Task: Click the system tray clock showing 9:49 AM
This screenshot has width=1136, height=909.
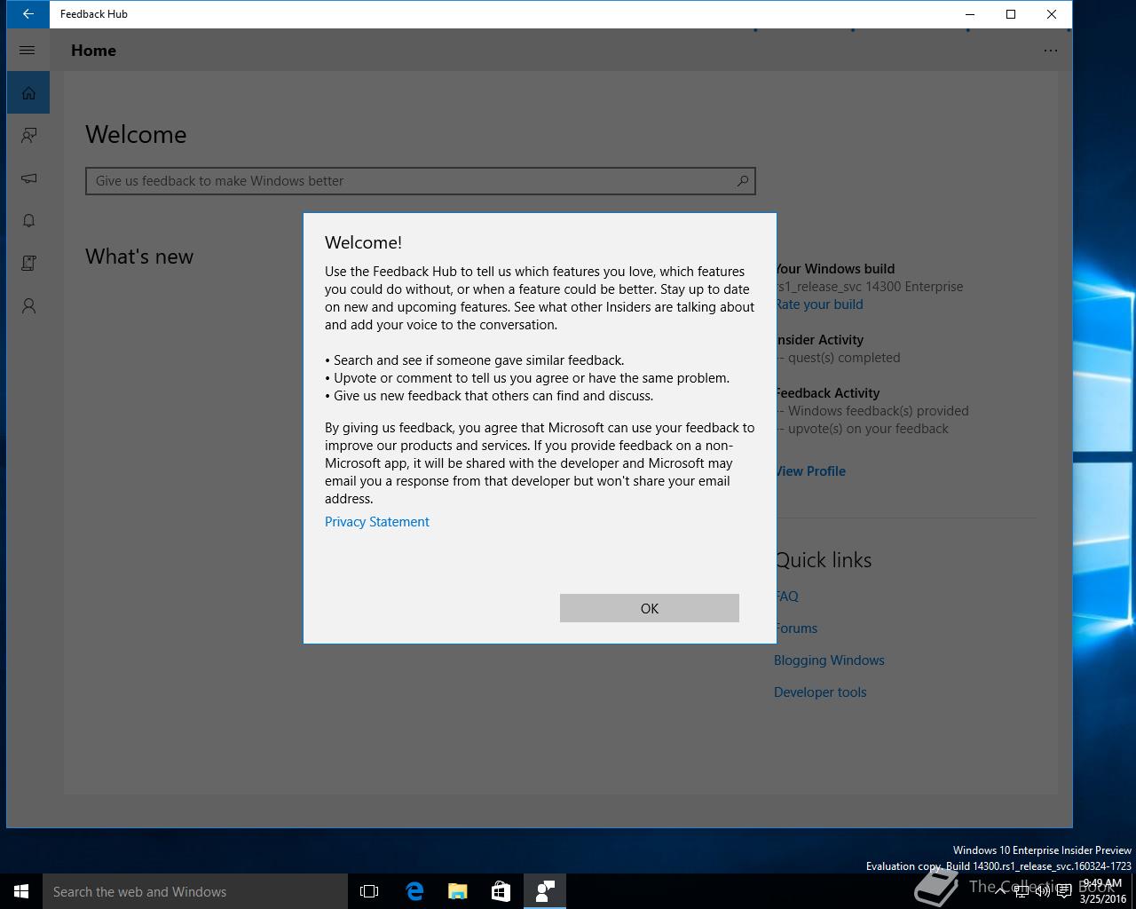Action: click(1103, 891)
